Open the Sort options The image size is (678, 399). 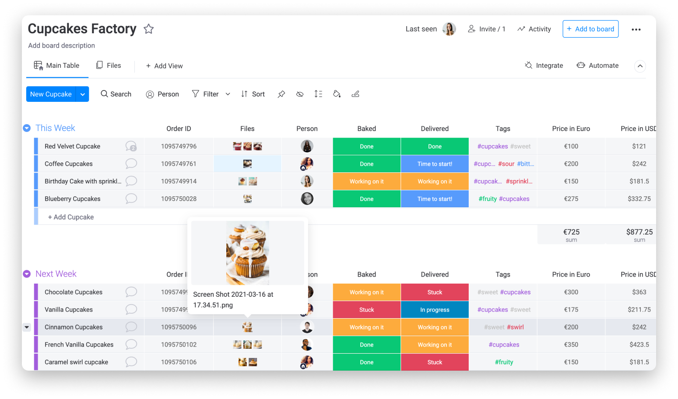click(253, 94)
